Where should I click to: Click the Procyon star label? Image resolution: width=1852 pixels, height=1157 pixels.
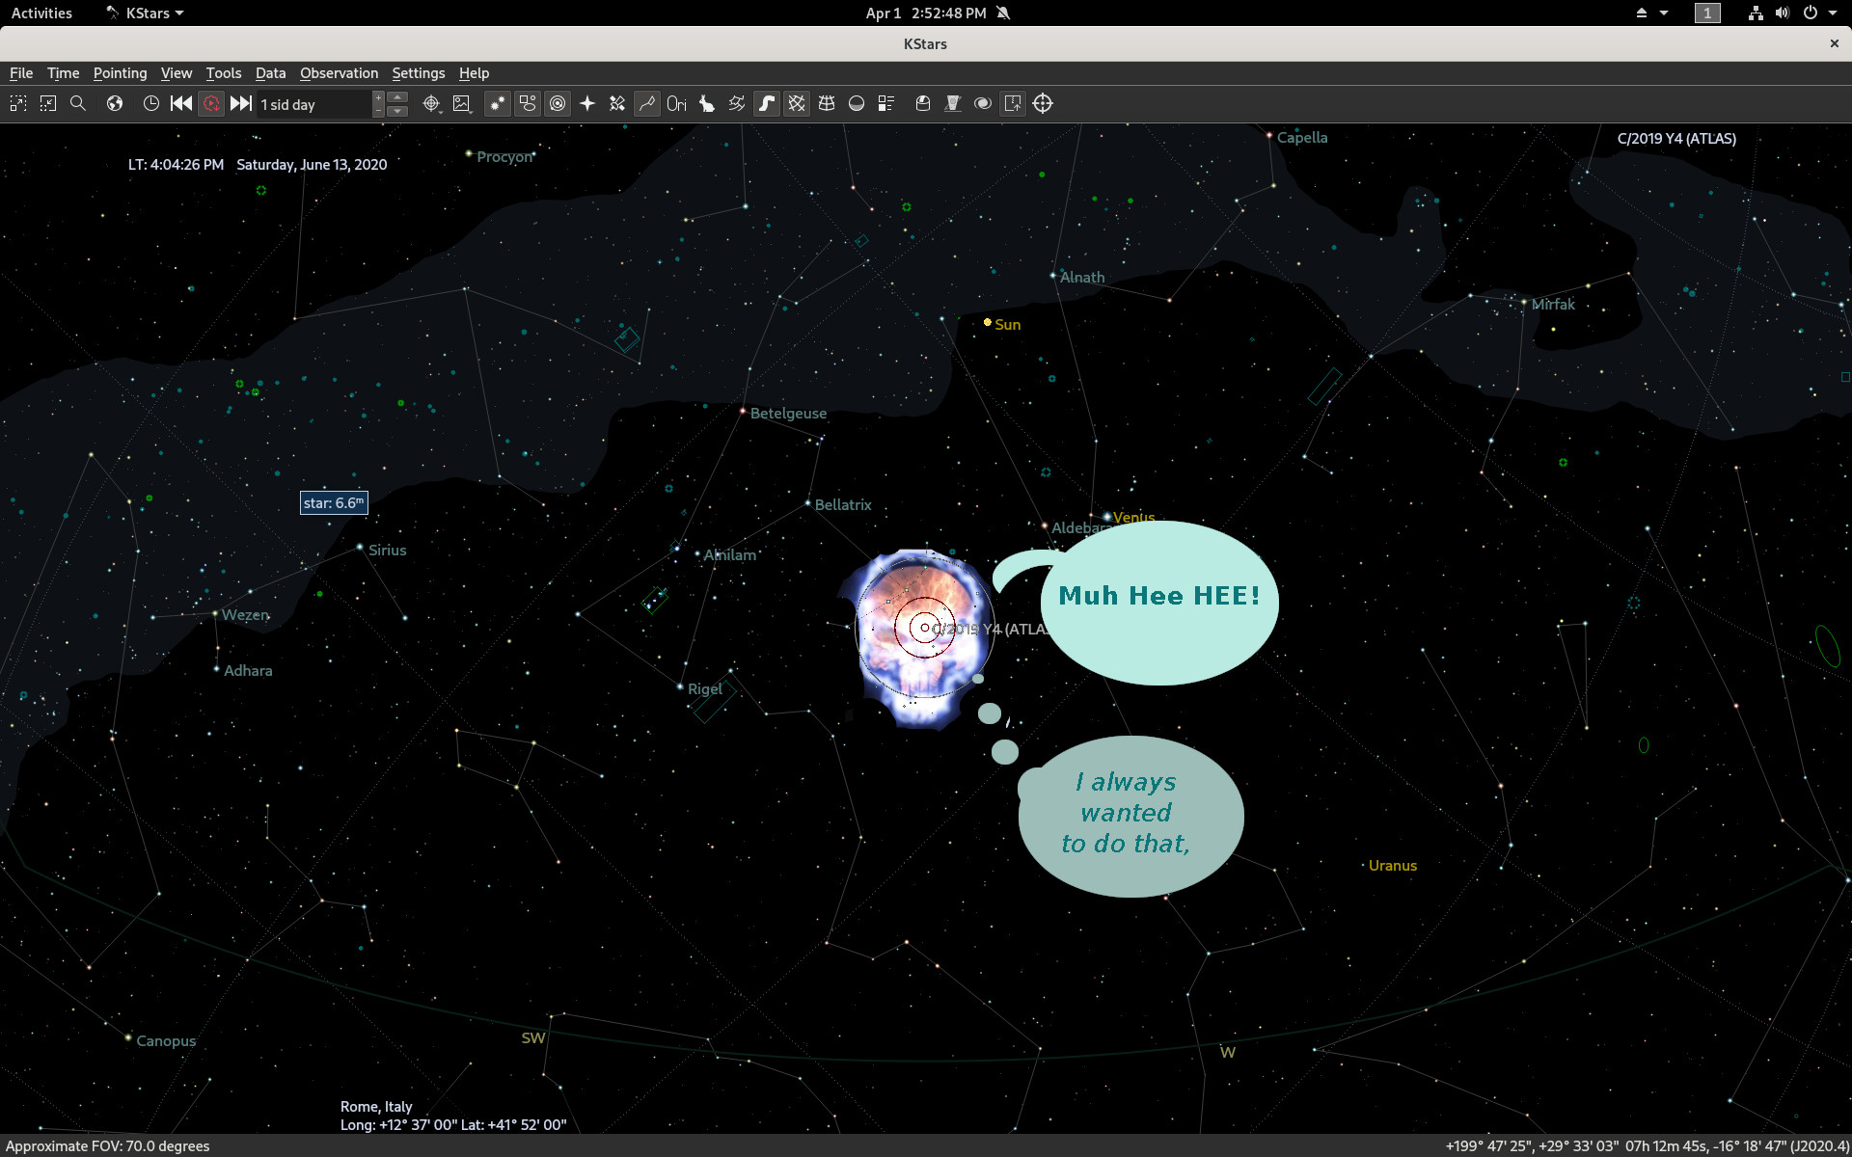pyautogui.click(x=504, y=156)
